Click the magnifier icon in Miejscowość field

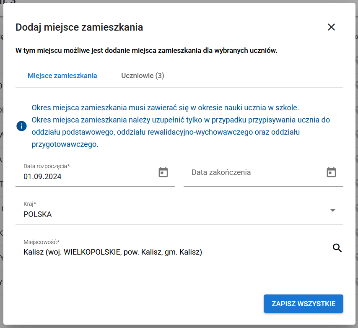(x=337, y=248)
